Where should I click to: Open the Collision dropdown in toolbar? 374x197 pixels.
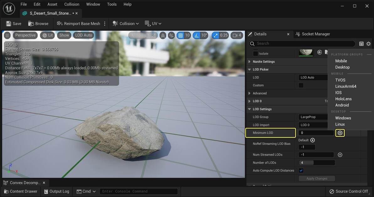tap(126, 23)
